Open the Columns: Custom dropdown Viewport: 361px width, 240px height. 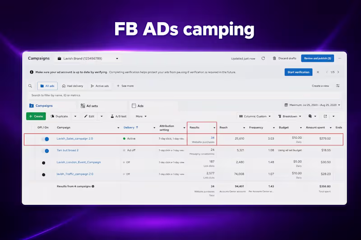(255, 116)
